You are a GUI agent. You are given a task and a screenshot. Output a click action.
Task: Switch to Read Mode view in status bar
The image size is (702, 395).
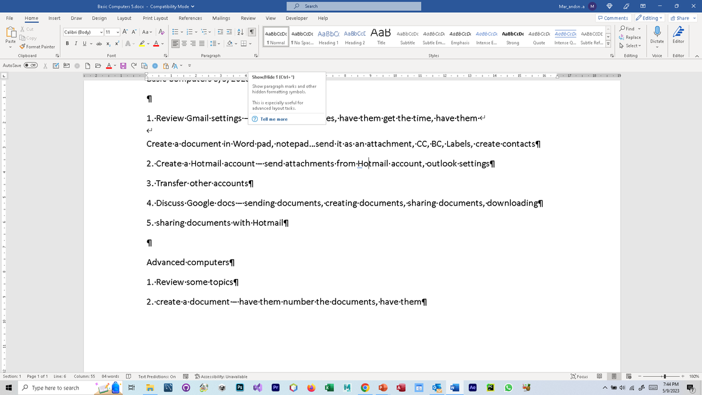coord(599,376)
